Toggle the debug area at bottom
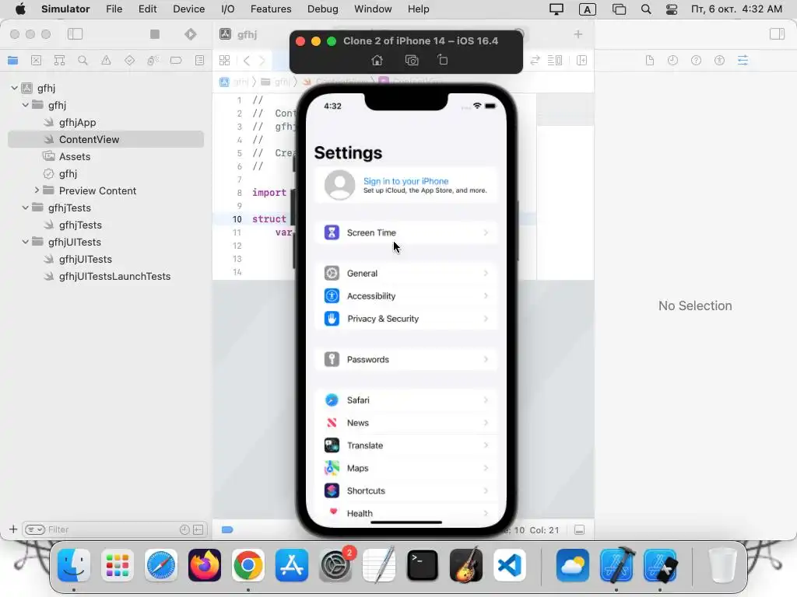797x597 pixels. click(x=579, y=530)
